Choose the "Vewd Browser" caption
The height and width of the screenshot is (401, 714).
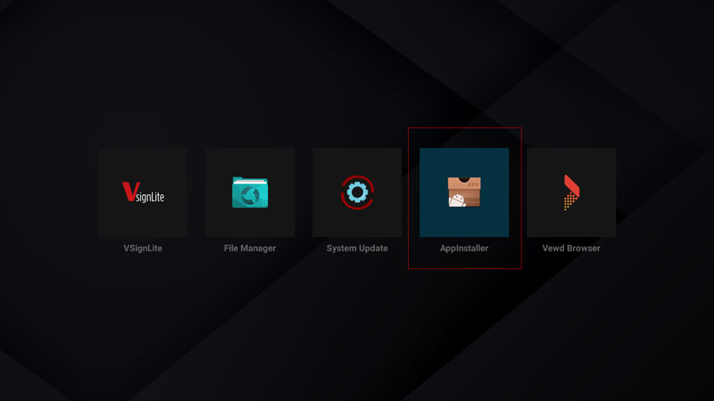pyautogui.click(x=571, y=248)
